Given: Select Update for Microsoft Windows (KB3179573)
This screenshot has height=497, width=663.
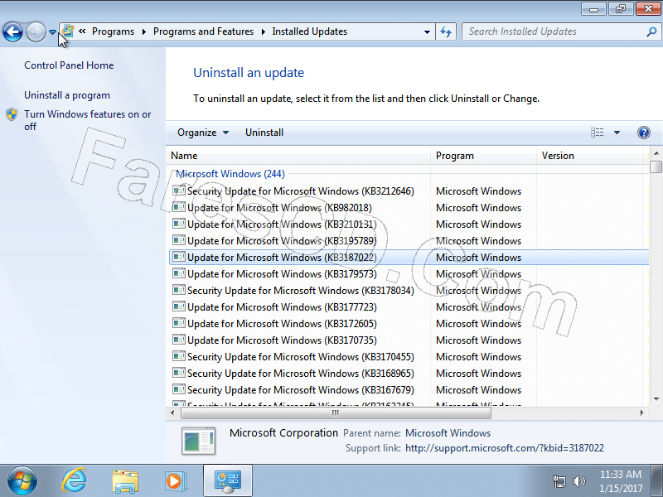Looking at the screenshot, I should pyautogui.click(x=409, y=274).
